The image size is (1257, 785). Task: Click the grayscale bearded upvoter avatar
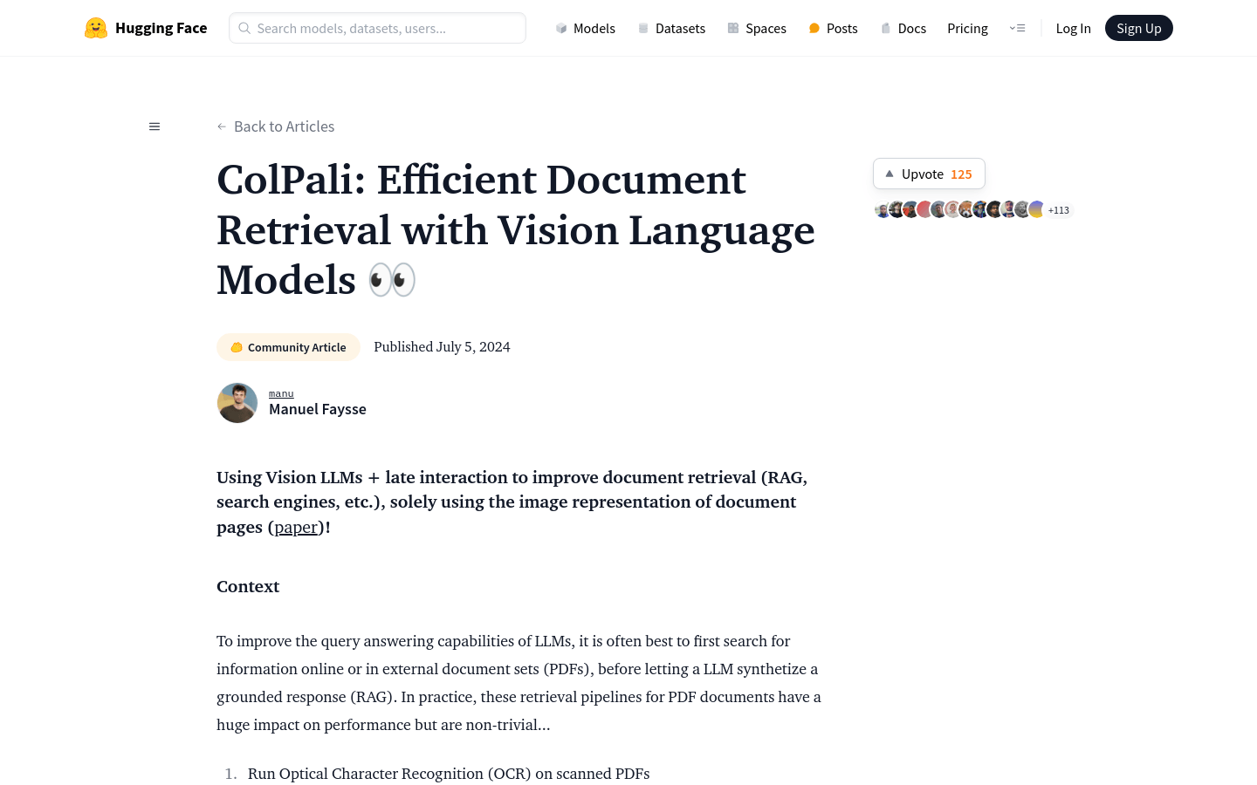(x=1022, y=209)
